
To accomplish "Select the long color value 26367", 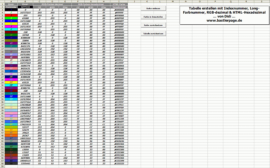I will (x=25, y=135).
